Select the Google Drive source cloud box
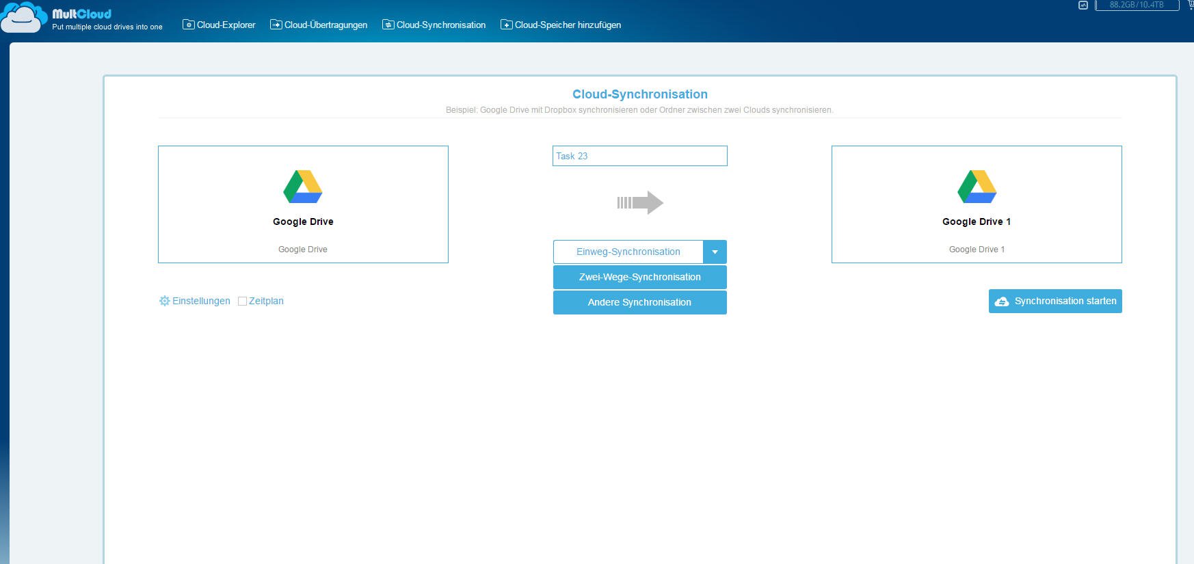Viewport: 1194px width, 564px height. (x=303, y=204)
